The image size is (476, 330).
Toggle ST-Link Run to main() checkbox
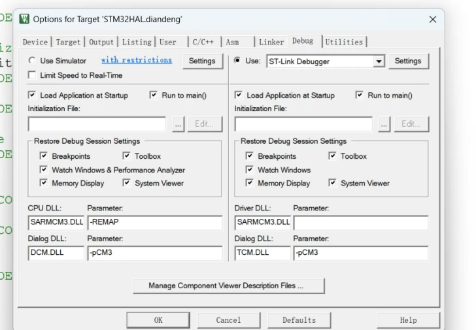coord(360,95)
